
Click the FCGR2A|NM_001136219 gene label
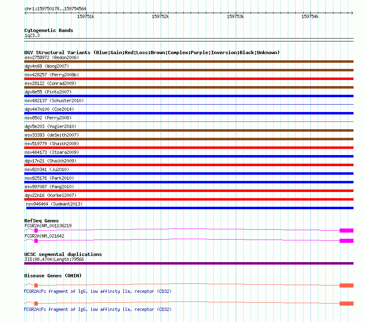48,226
